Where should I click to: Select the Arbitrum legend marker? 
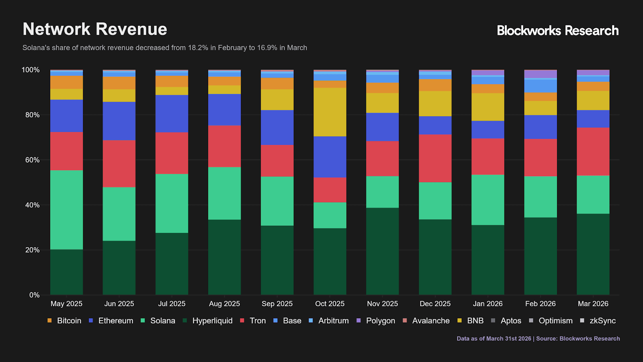[x=311, y=321]
